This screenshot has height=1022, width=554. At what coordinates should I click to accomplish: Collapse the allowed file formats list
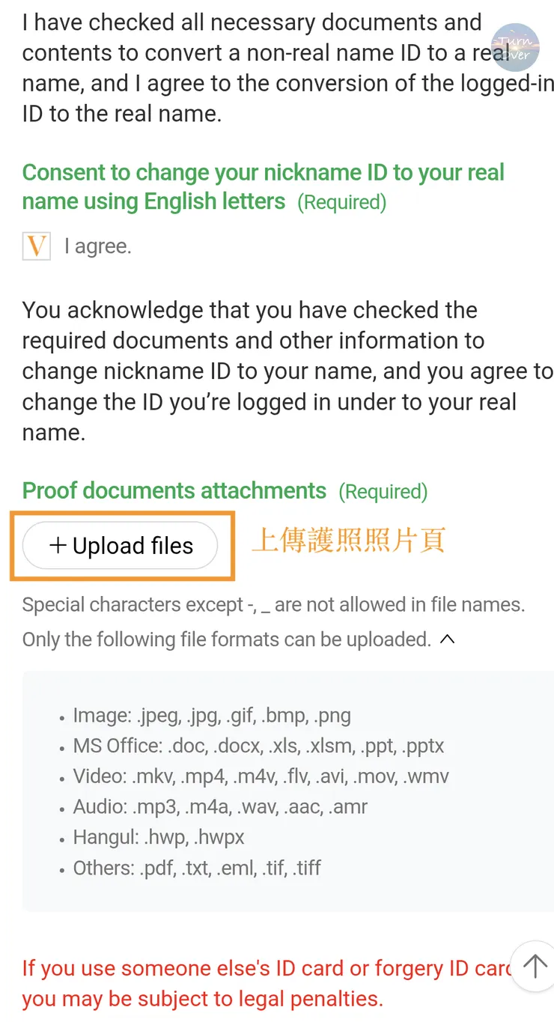448,639
